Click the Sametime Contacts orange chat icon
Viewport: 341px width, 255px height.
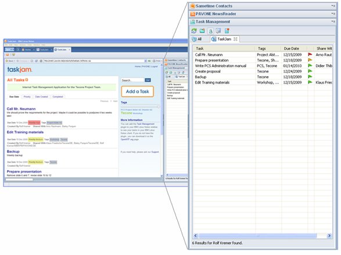tap(192, 6)
